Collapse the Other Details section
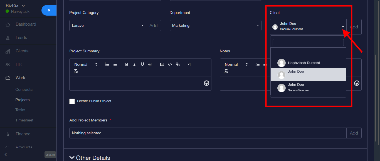380x161 pixels. pyautogui.click(x=90, y=158)
